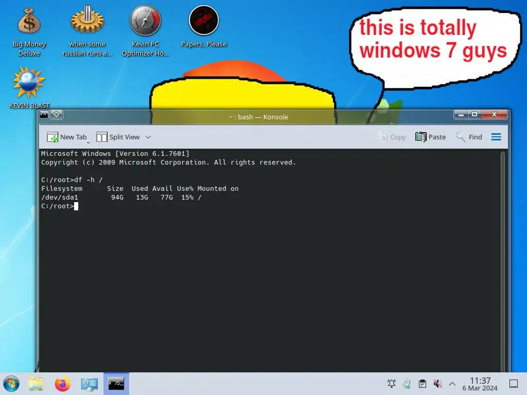Expand hidden system tray icons arrow
Image resolution: width=527 pixels, height=395 pixels.
(452, 384)
